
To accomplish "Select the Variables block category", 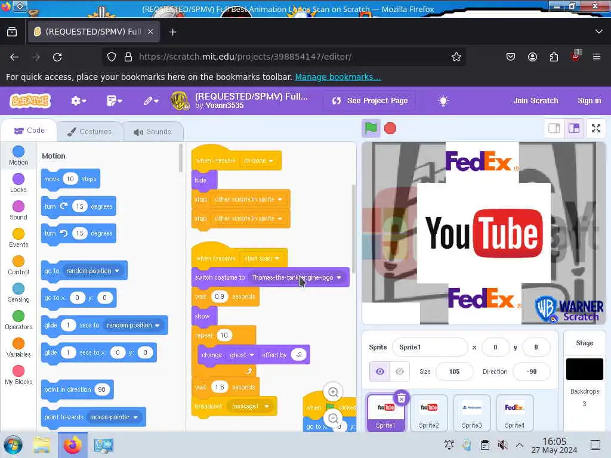I will (18, 348).
